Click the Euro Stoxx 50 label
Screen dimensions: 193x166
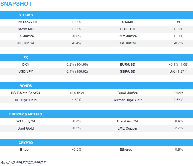click(26, 22)
